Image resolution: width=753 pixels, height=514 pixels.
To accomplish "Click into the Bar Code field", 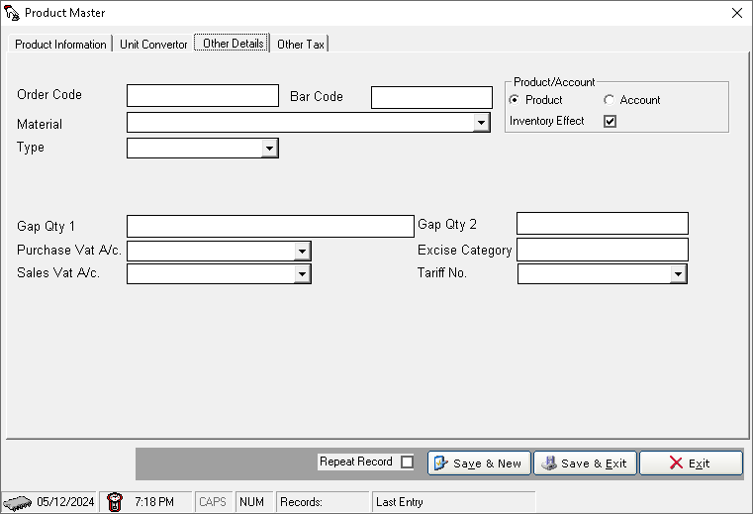I will (431, 98).
